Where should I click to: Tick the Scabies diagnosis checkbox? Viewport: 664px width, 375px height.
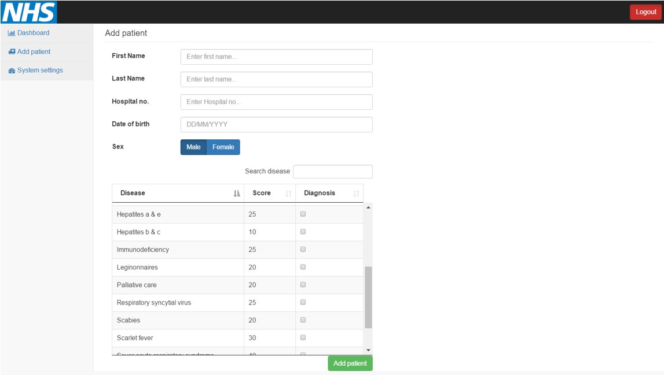point(302,320)
